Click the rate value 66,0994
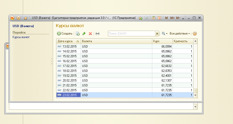Viewport: 233px width, 124px height. coord(166,46)
